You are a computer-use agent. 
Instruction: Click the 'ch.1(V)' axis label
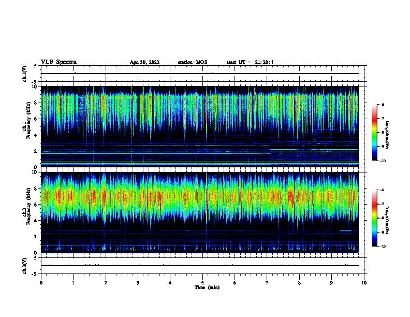click(24, 74)
